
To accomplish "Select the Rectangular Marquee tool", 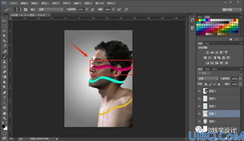I will tap(4, 26).
